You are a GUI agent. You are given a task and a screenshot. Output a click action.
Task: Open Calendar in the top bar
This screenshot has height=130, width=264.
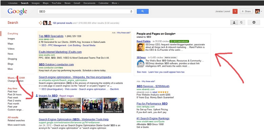[x=104, y=3]
